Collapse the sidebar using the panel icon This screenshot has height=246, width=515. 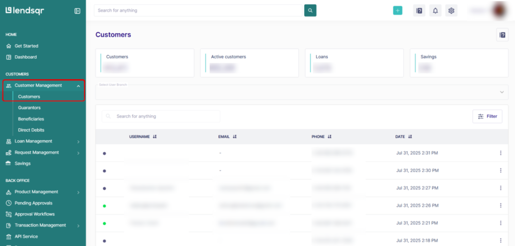coord(77,11)
